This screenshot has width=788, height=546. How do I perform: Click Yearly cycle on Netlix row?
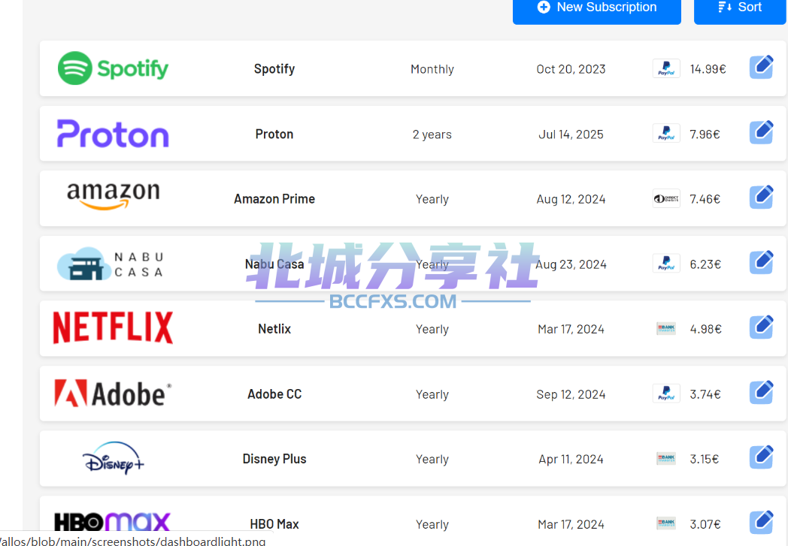coord(432,329)
